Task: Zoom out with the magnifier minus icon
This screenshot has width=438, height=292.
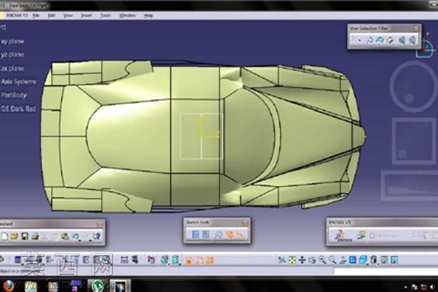Action: [332, 260]
